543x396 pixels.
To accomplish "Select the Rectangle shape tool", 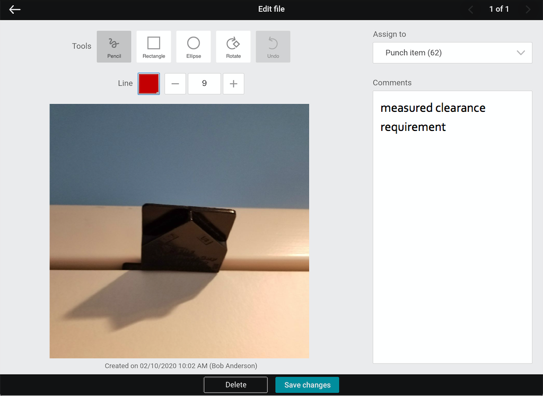I will point(154,47).
